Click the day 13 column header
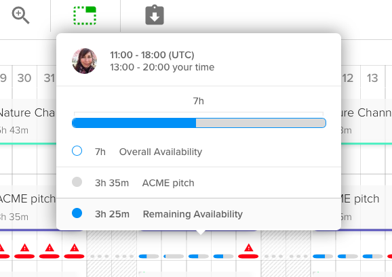 [x=372, y=78]
